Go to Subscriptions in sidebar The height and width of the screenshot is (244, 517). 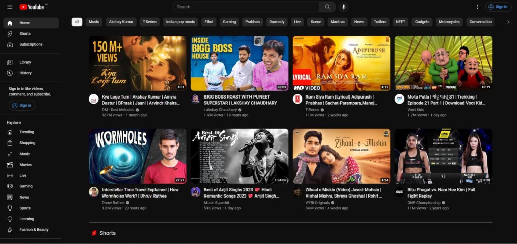pyautogui.click(x=31, y=44)
